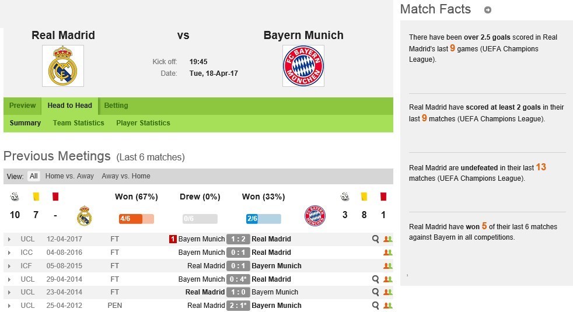Switch view to Away vs. Home

click(x=125, y=176)
